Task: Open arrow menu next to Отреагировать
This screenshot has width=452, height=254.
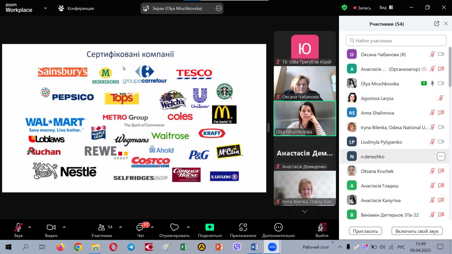Action: 188,227
